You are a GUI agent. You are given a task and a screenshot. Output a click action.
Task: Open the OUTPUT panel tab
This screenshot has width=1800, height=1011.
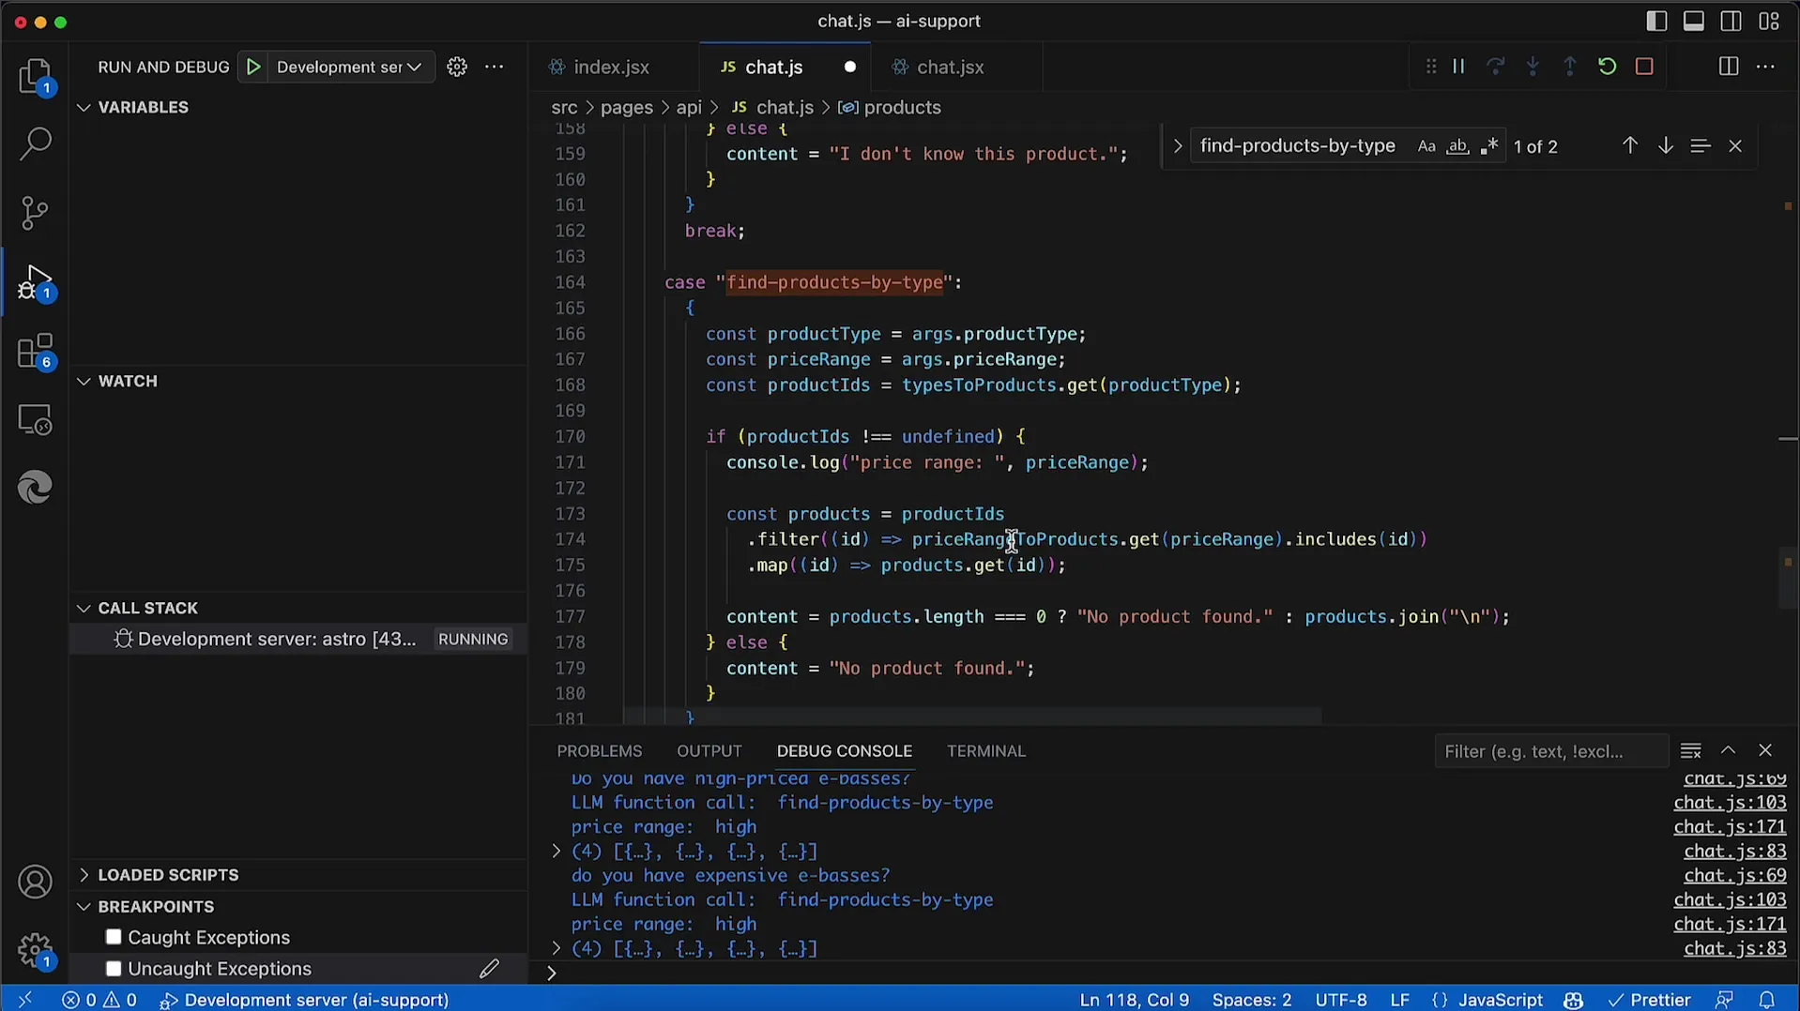pyautogui.click(x=709, y=751)
